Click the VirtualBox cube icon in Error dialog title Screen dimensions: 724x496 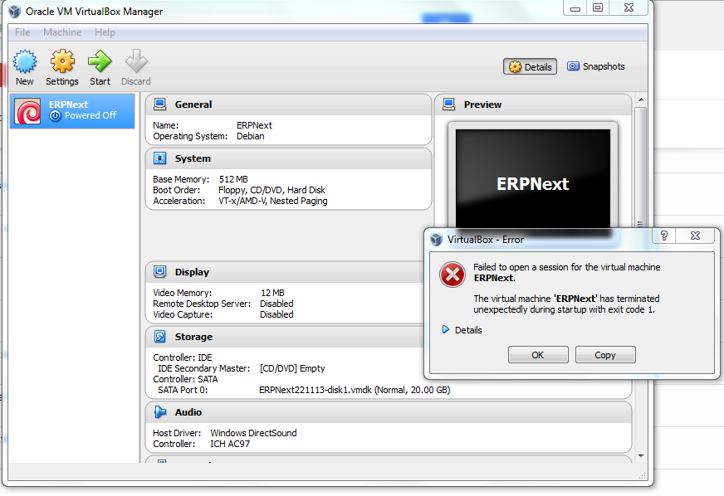coord(437,240)
